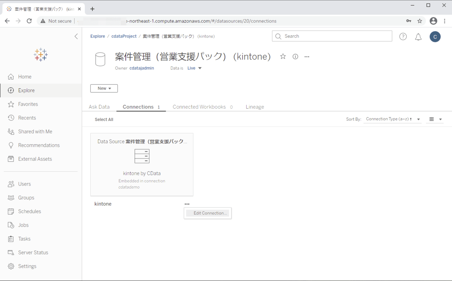Switch to the Lineage tab
The height and width of the screenshot is (281, 452).
point(255,107)
